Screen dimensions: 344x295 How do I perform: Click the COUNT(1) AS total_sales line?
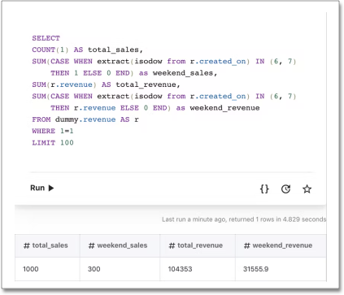pyautogui.click(x=87, y=50)
